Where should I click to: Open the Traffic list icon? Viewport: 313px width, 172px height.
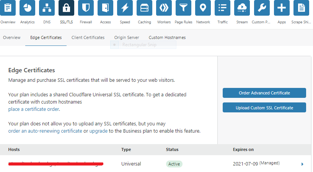point(222,8)
